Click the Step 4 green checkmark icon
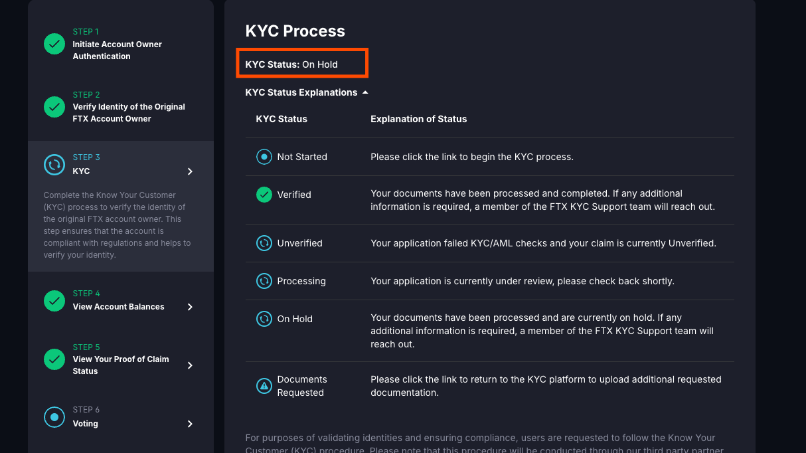 54,300
